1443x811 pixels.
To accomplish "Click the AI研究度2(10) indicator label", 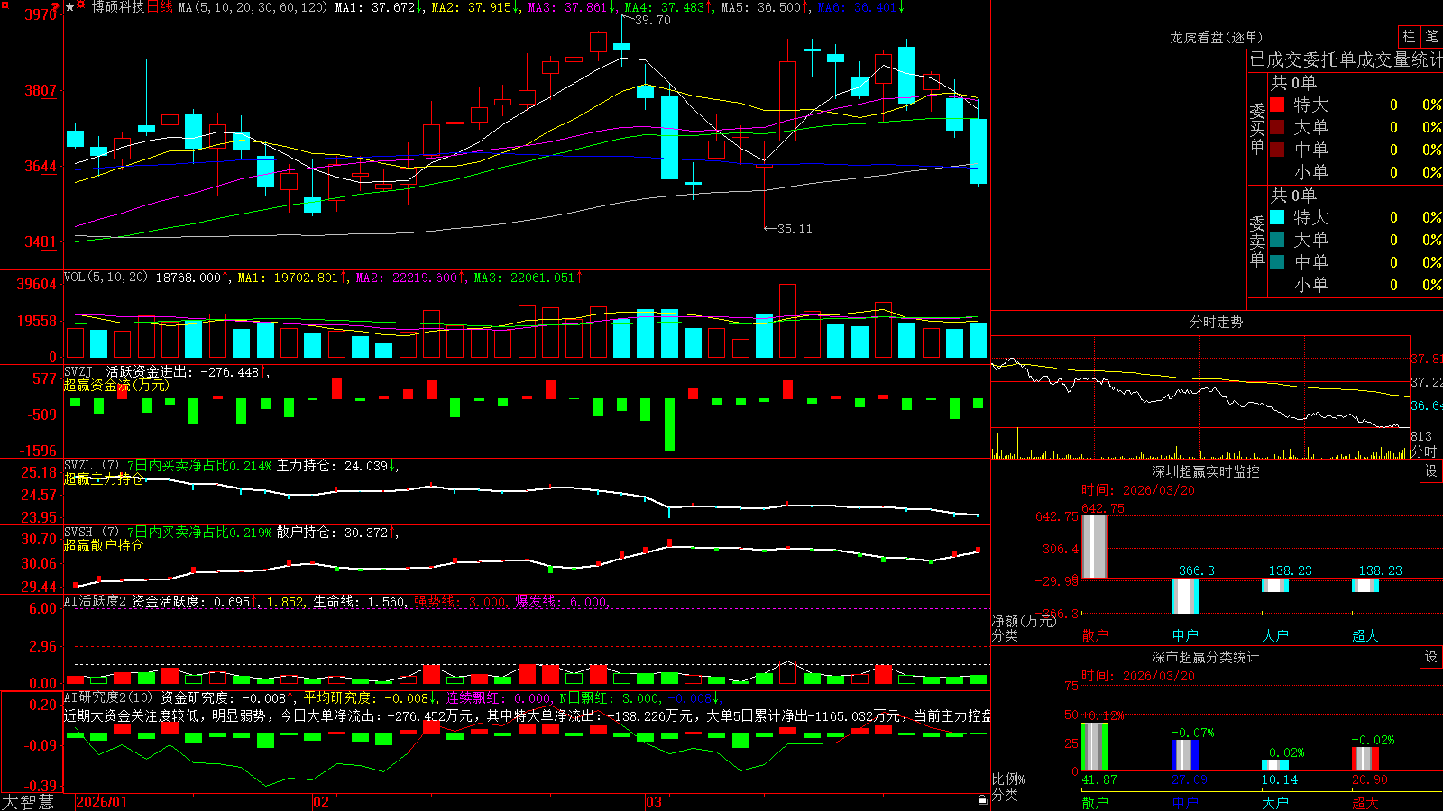I will (109, 697).
